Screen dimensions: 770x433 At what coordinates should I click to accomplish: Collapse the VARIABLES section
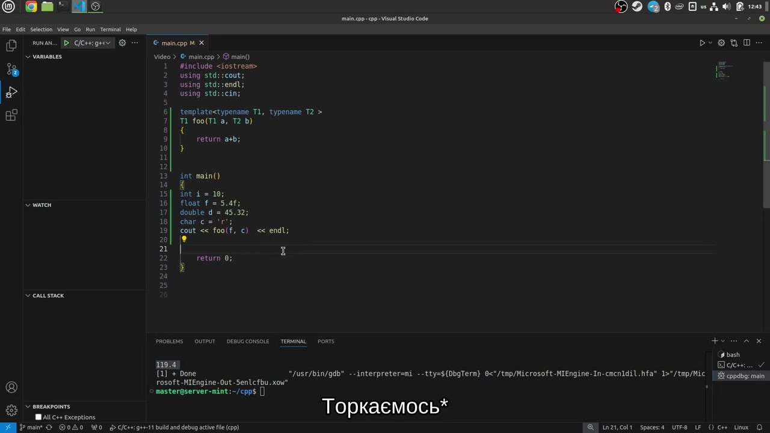pos(47,57)
